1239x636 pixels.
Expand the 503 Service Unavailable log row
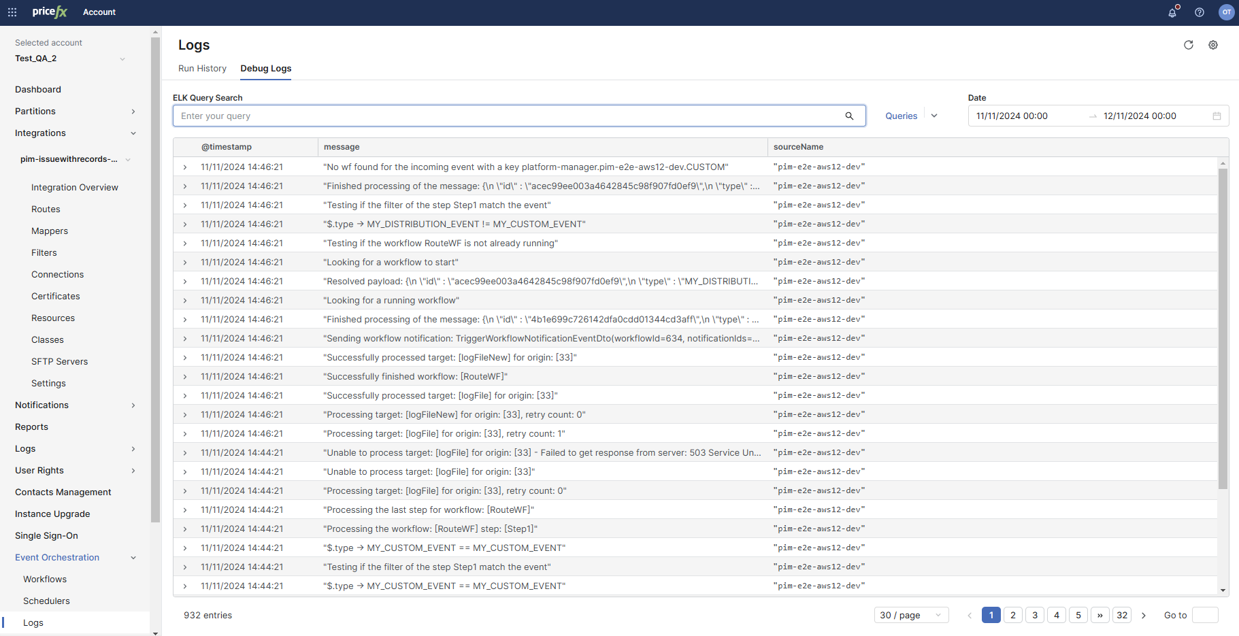[x=185, y=453]
